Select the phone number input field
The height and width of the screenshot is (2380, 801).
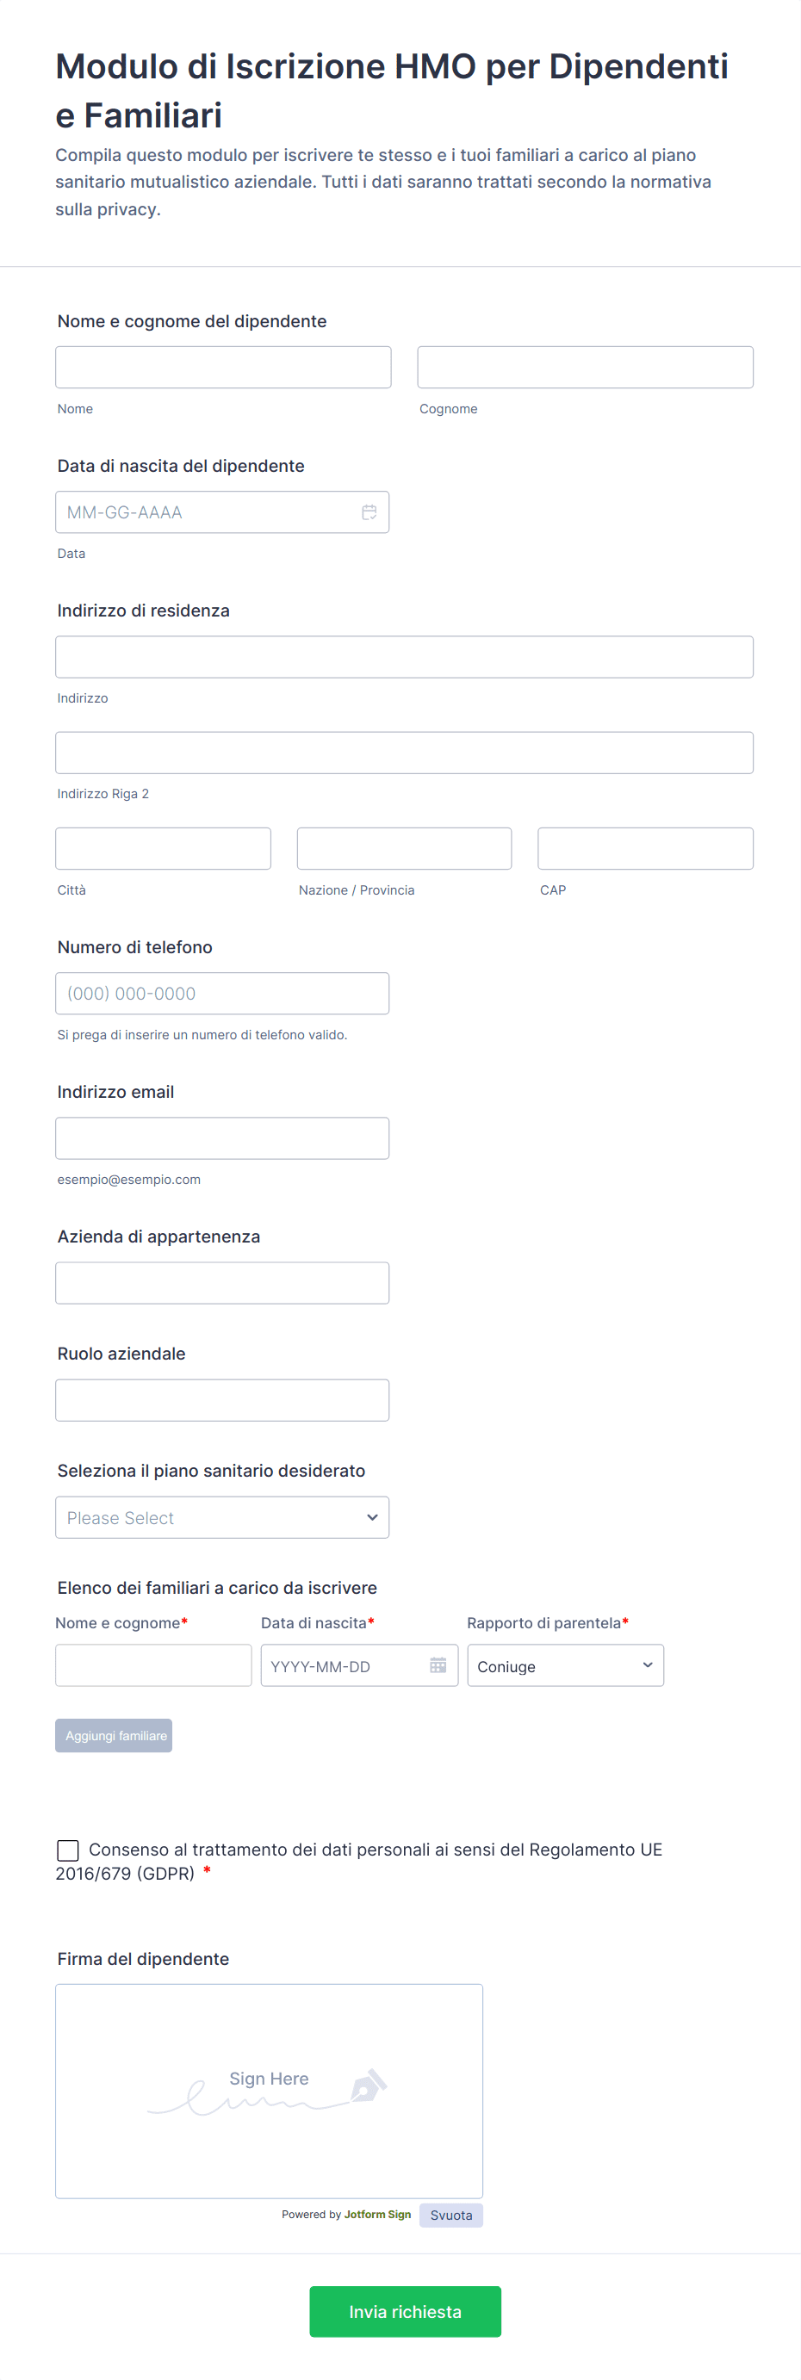[x=221, y=993]
